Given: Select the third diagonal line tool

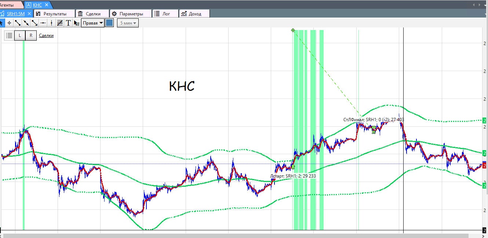Looking at the screenshot, I should pos(34,23).
